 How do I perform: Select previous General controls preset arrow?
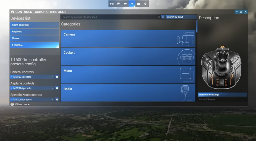[x=11, y=77]
